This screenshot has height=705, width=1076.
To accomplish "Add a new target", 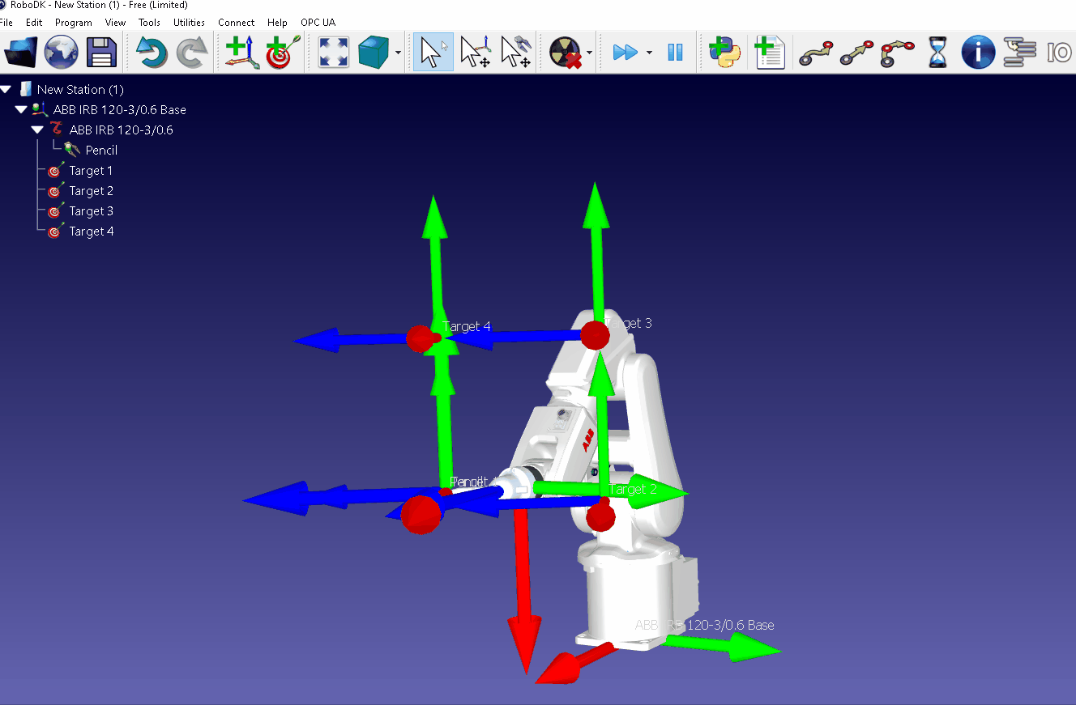I will (x=283, y=53).
